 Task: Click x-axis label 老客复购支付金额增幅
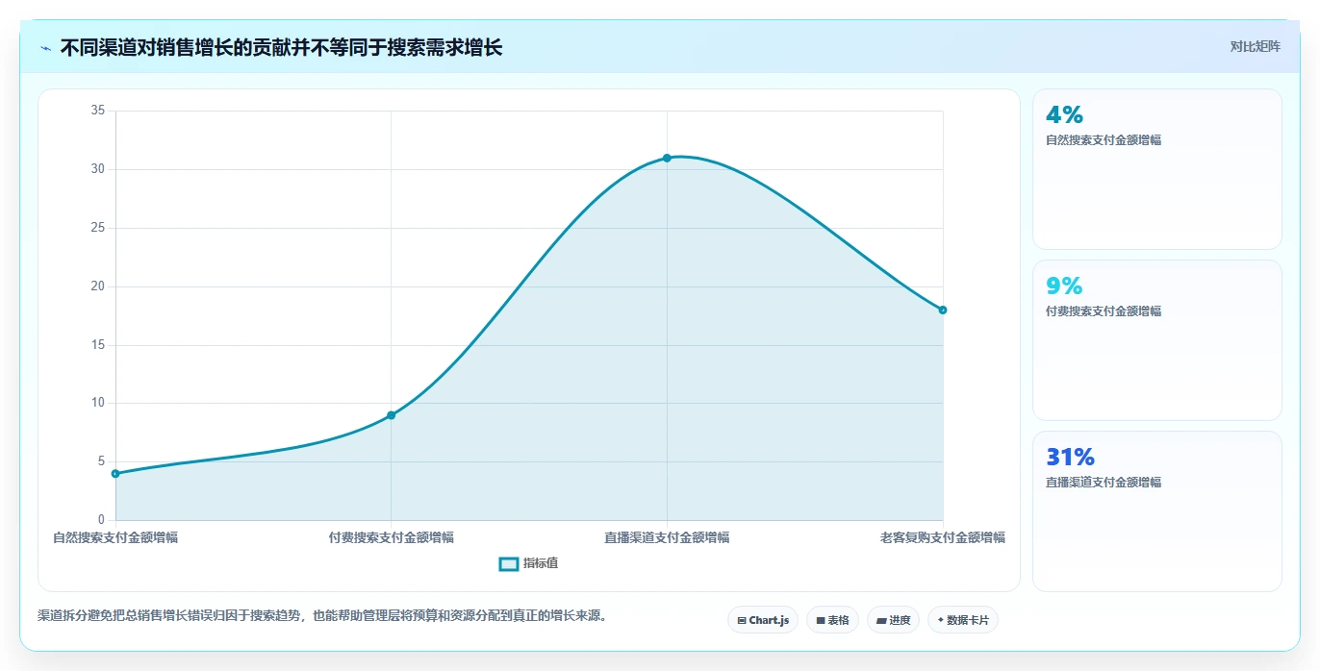click(943, 537)
